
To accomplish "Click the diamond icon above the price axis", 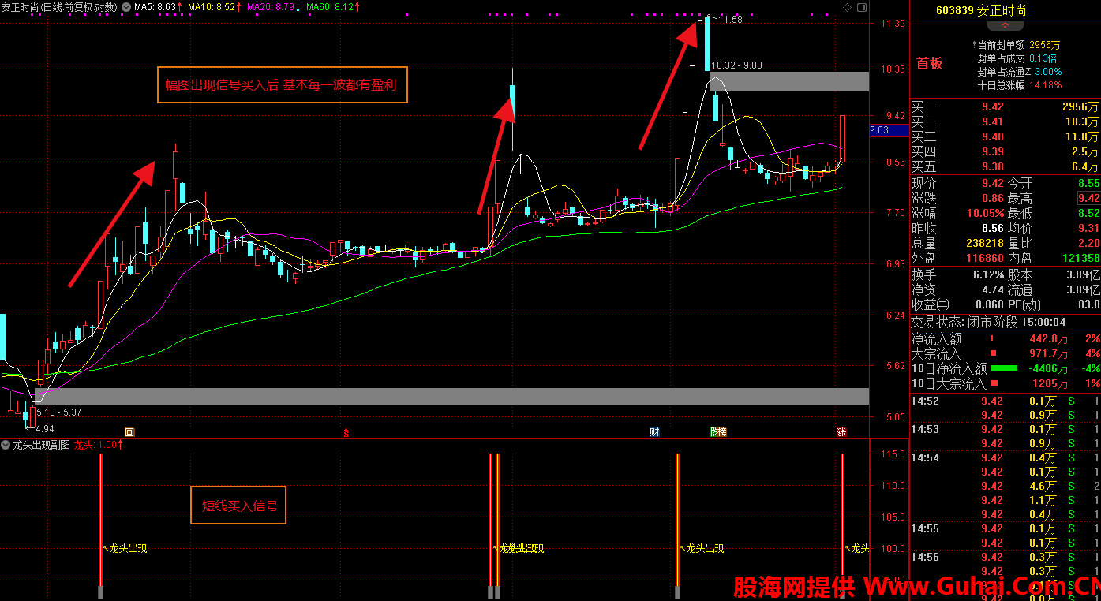I will pos(847,7).
